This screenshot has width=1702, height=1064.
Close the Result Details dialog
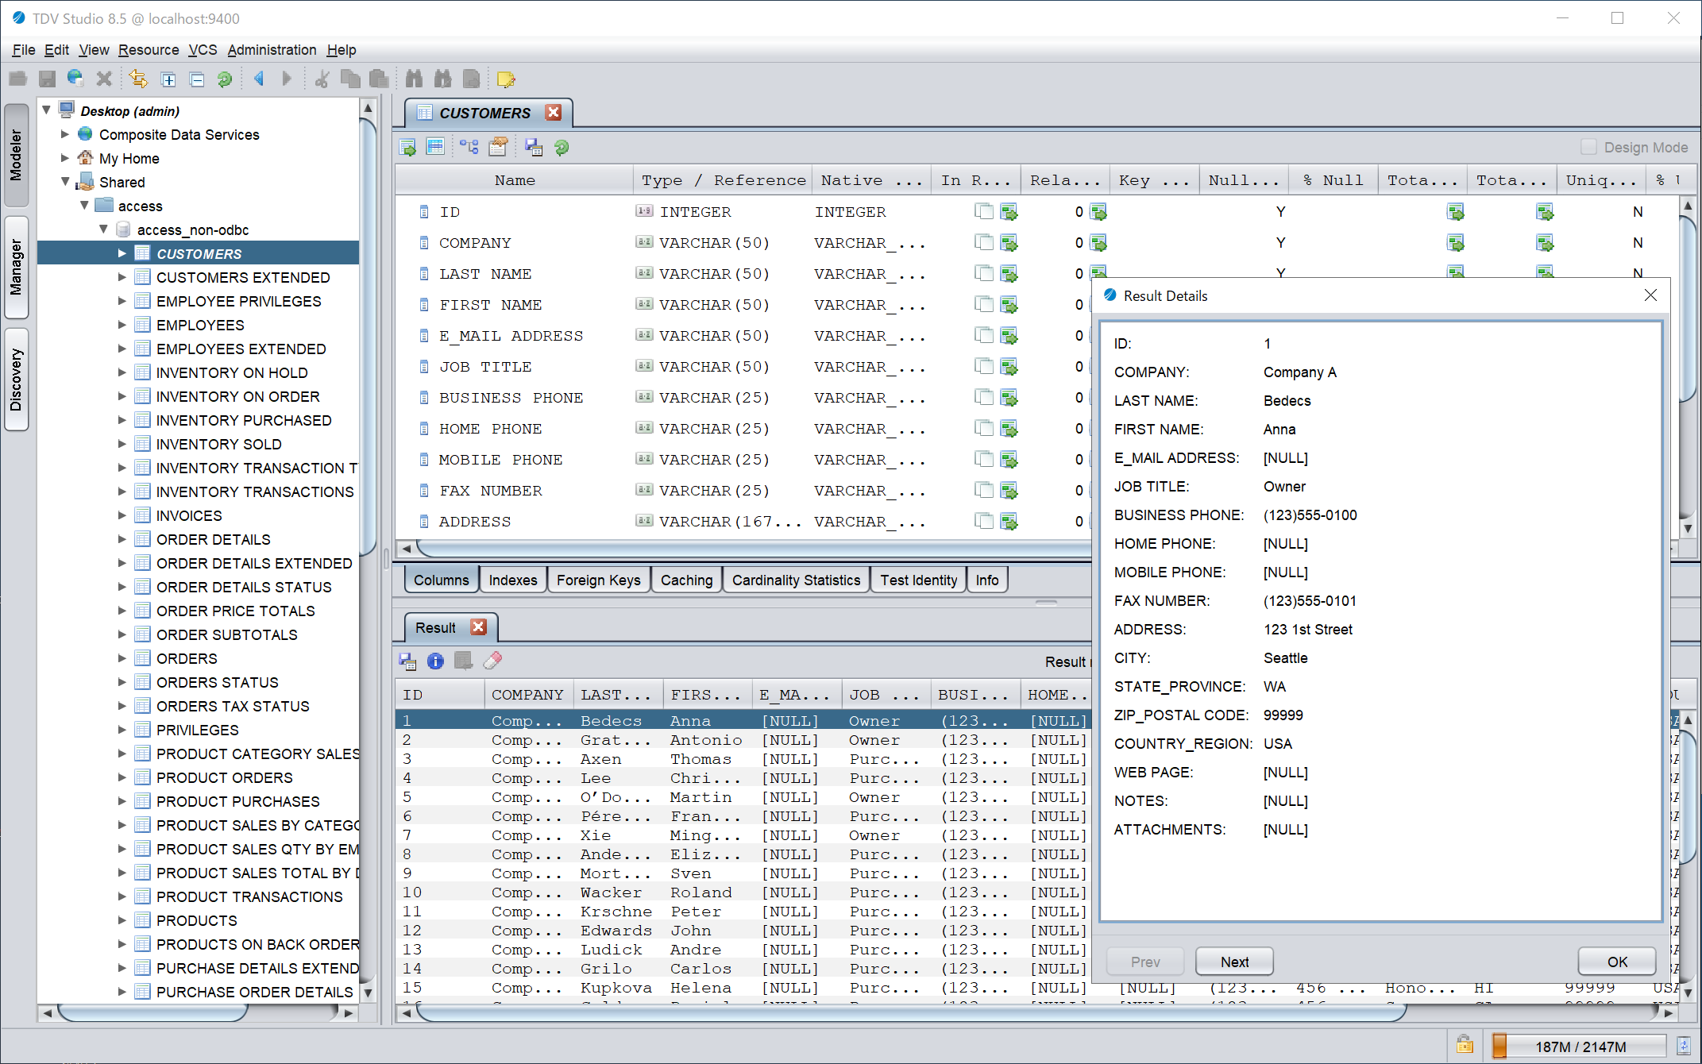coord(1650,295)
